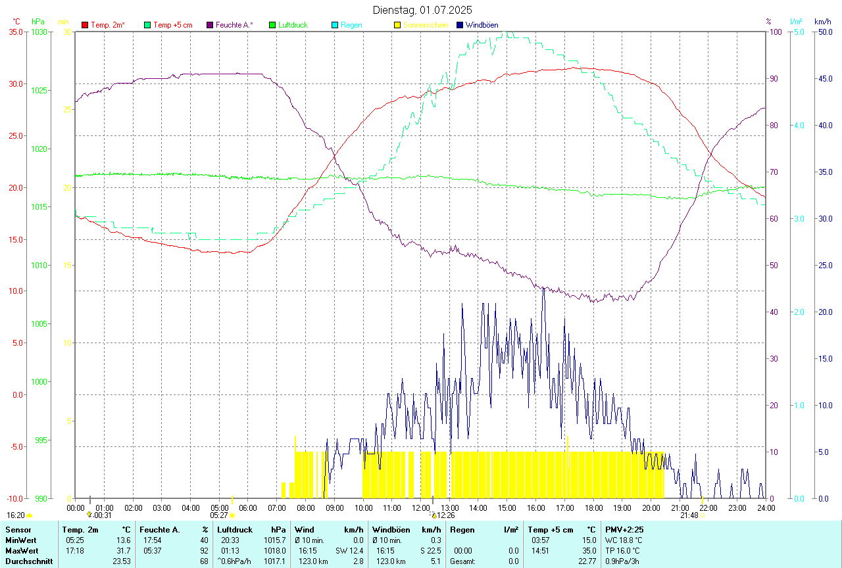Click the moonrise marker at 12:26
This screenshot has height=568, width=842.
433,515
